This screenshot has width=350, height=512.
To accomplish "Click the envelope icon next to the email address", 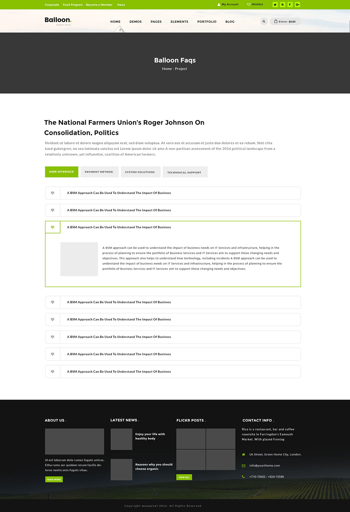I will pos(244,466).
